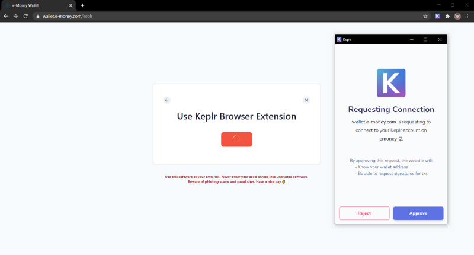View site security lock info
The image size is (474, 255).
(x=38, y=17)
